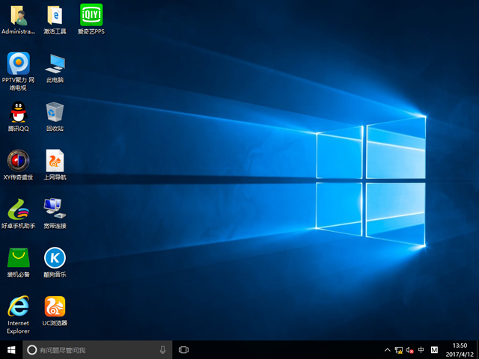Open the 激活工具 folder on desktop
The height and width of the screenshot is (359, 479).
(55, 15)
